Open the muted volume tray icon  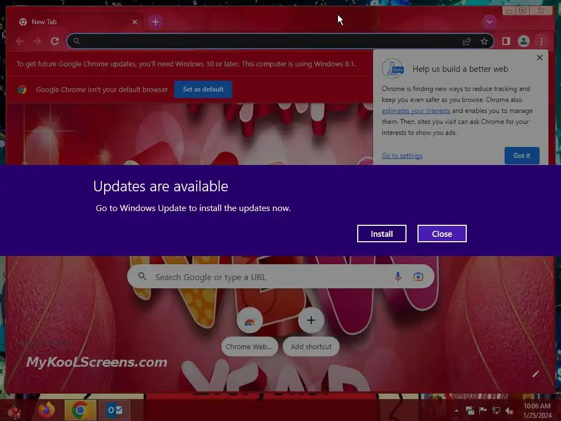coord(510,411)
